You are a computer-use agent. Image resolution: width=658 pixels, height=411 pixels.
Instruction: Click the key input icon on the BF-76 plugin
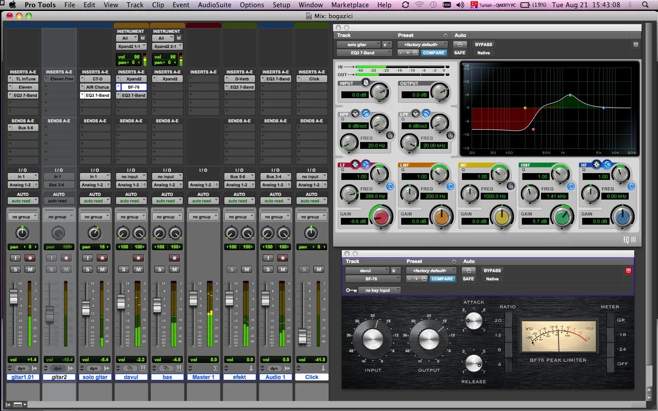click(351, 290)
